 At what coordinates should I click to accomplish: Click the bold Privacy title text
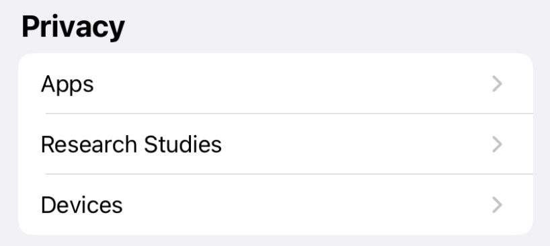pyautogui.click(x=73, y=28)
